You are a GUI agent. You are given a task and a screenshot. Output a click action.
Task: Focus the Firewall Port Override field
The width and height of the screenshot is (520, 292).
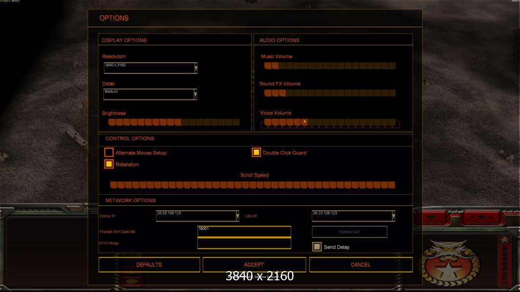click(244, 232)
